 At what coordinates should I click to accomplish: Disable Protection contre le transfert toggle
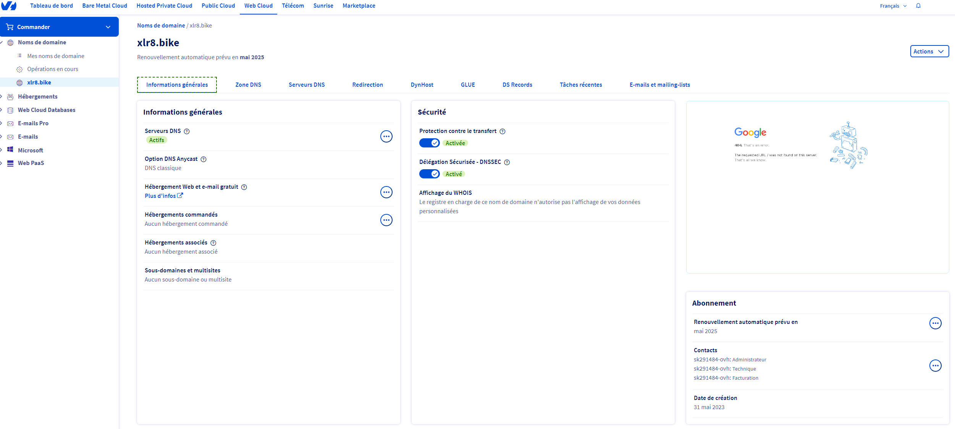click(429, 143)
